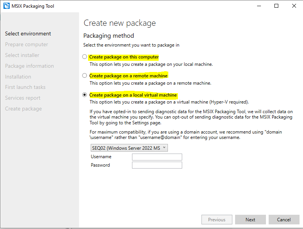Go to the Prepare computer step
Image resolution: width=303 pixels, height=229 pixels.
coord(27,45)
